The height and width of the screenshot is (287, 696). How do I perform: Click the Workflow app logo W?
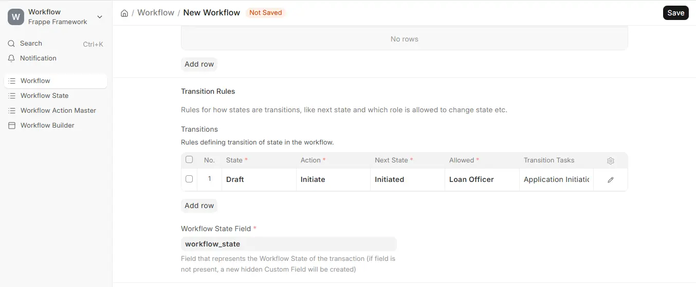16,17
